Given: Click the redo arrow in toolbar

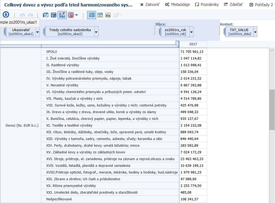Looking at the screenshot, I should tap(30, 15).
